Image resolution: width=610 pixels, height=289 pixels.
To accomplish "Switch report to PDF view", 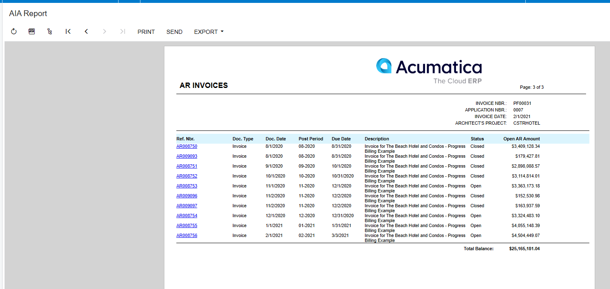I will coord(32,31).
